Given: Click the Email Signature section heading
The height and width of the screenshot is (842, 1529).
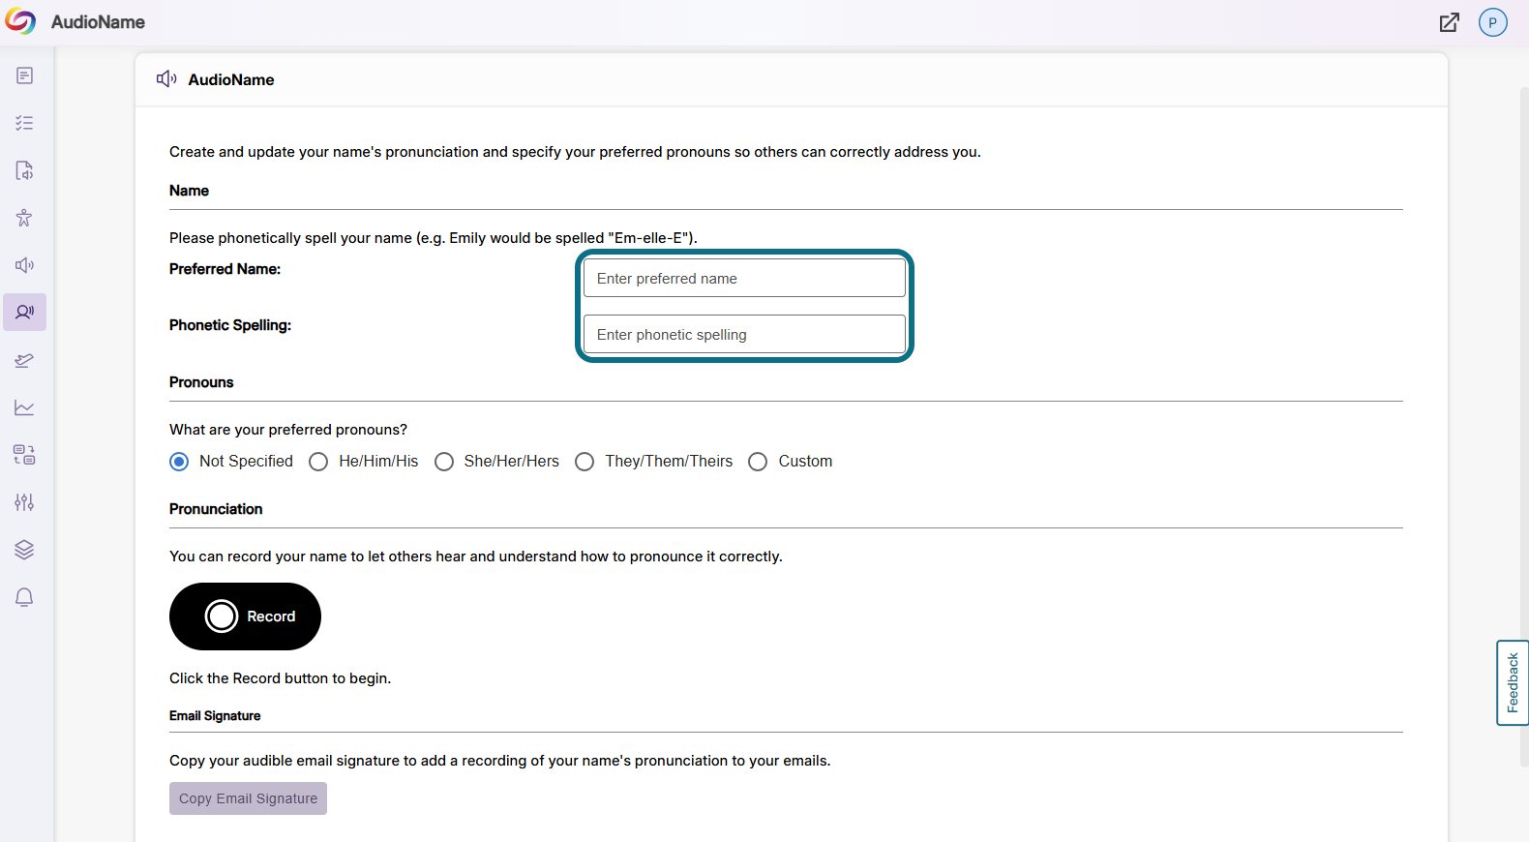Looking at the screenshot, I should click(x=215, y=716).
